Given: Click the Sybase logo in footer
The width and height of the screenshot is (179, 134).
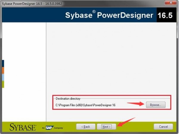Looking at the screenshot, I should pos(23,127).
